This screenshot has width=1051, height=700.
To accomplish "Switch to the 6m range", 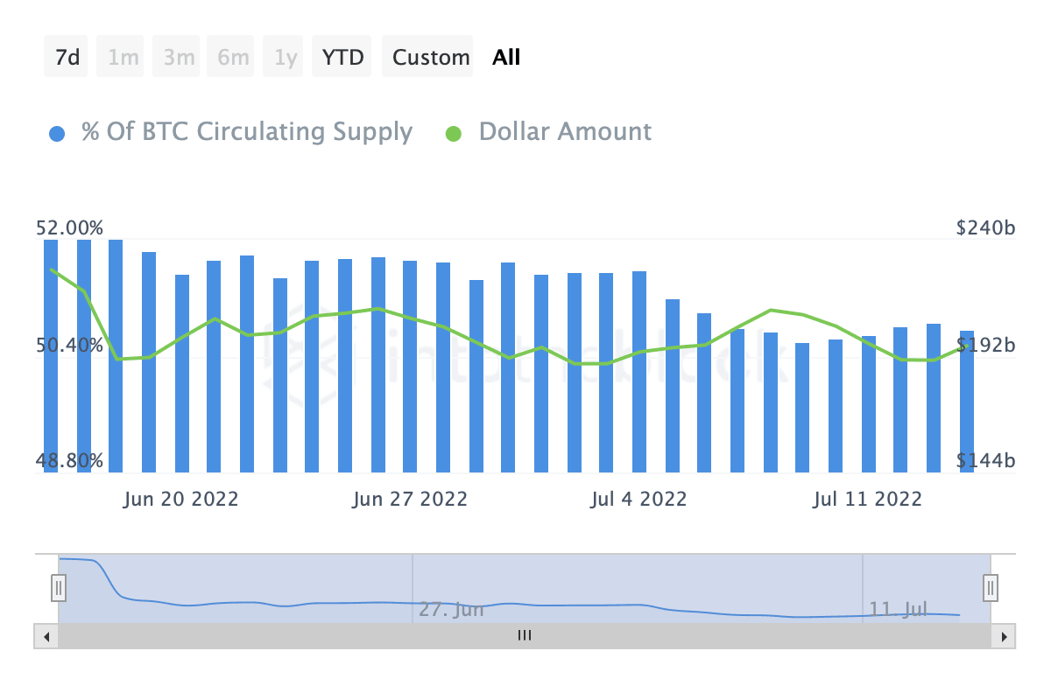I will coord(234,58).
